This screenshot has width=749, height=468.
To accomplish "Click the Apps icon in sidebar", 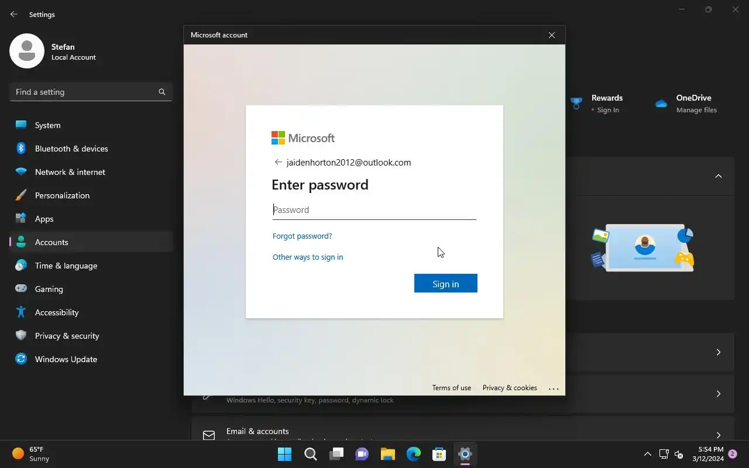I will click(21, 219).
